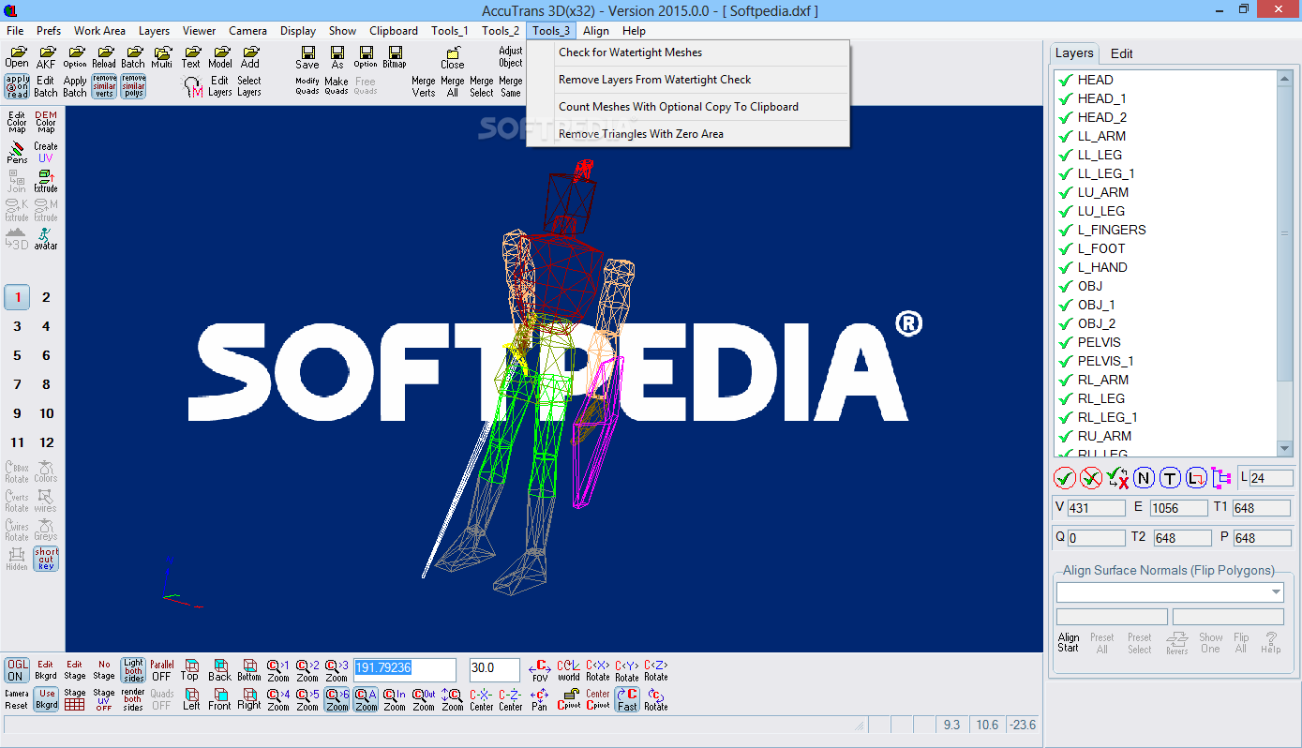This screenshot has width=1302, height=748.
Task: Open a file with the Open icon
Action: click(16, 57)
